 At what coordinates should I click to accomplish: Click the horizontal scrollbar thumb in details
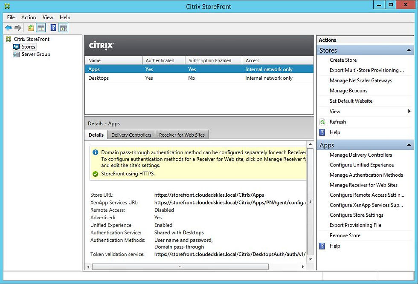180,267
